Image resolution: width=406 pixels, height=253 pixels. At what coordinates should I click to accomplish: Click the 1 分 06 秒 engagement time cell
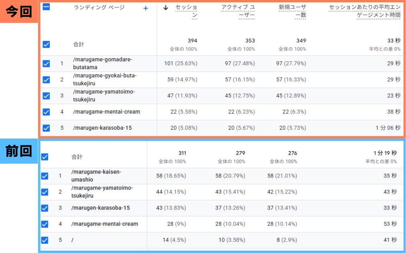[x=388, y=128]
